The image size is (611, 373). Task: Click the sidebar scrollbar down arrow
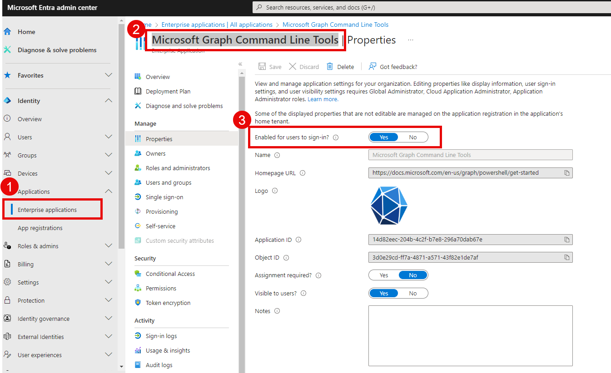[x=121, y=366]
